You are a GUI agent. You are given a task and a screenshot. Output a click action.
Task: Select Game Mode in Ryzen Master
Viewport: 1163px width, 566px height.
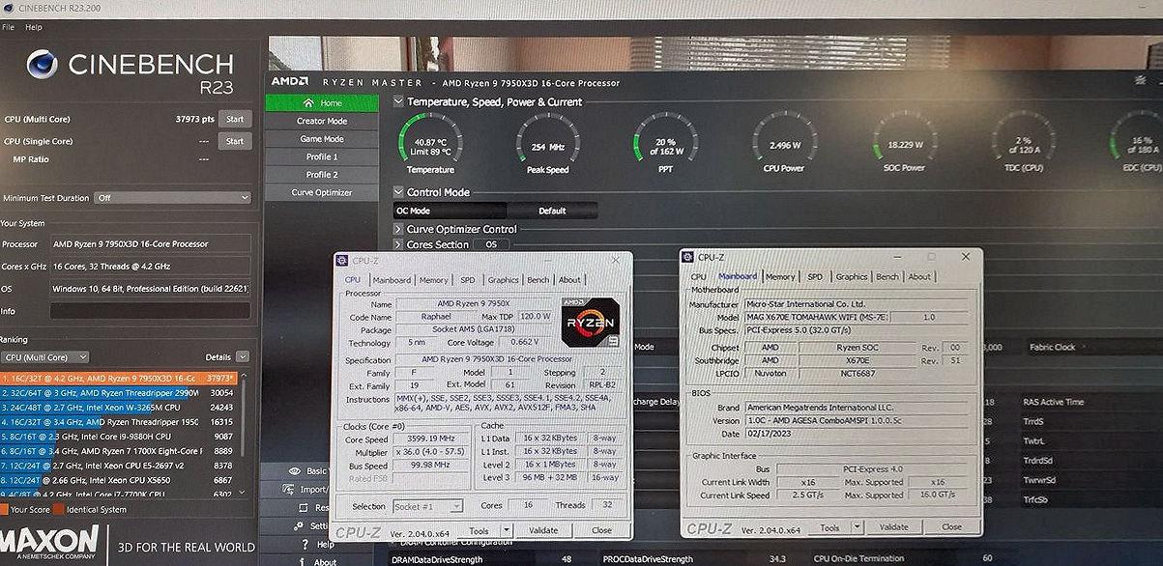coord(322,139)
